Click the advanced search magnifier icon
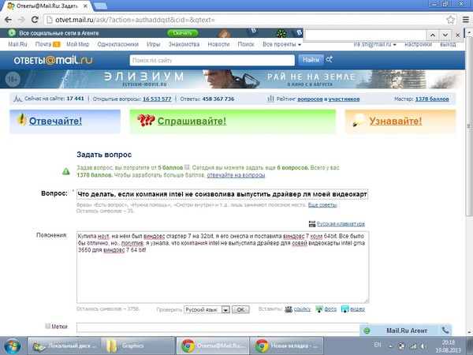Screen dimensions: 473x355 click(x=329, y=59)
